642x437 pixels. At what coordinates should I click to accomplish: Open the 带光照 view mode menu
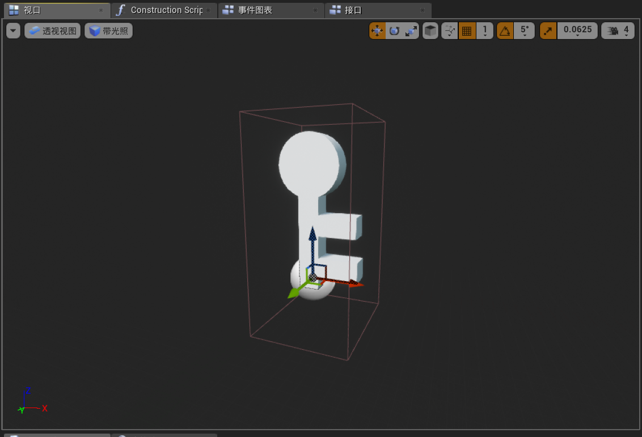[108, 31]
